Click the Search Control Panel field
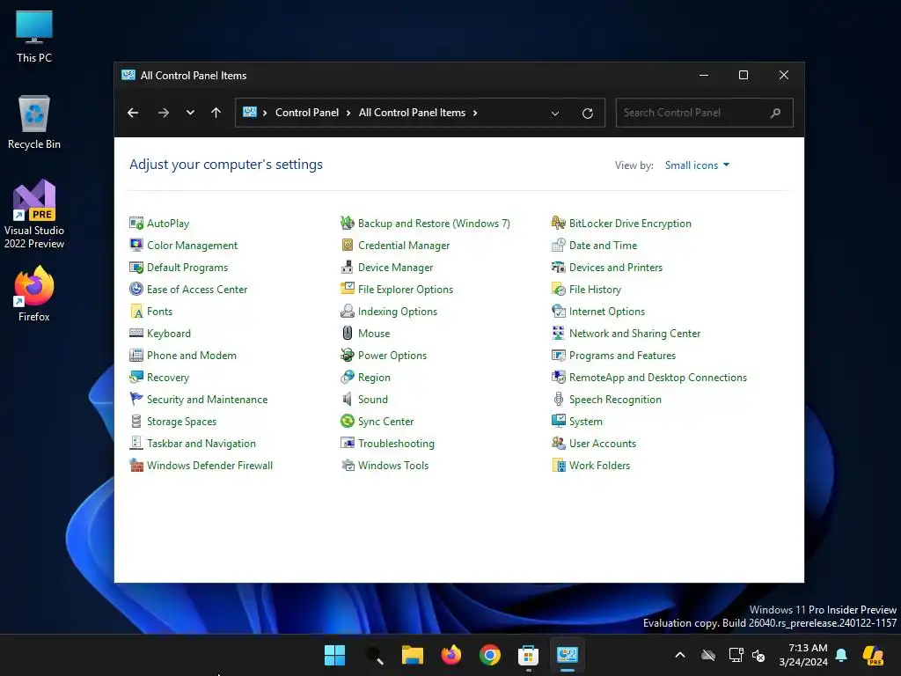This screenshot has height=676, width=901. [704, 113]
